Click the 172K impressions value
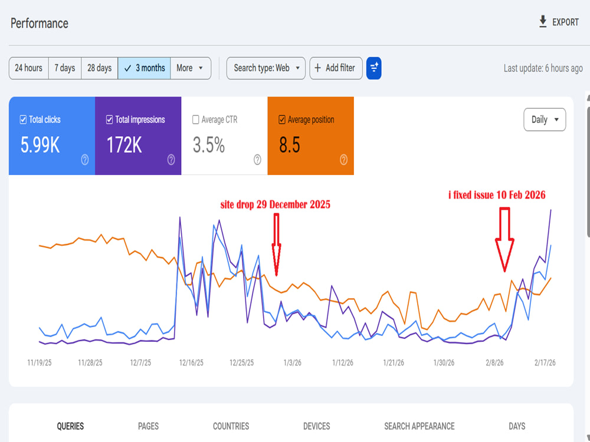 124,145
